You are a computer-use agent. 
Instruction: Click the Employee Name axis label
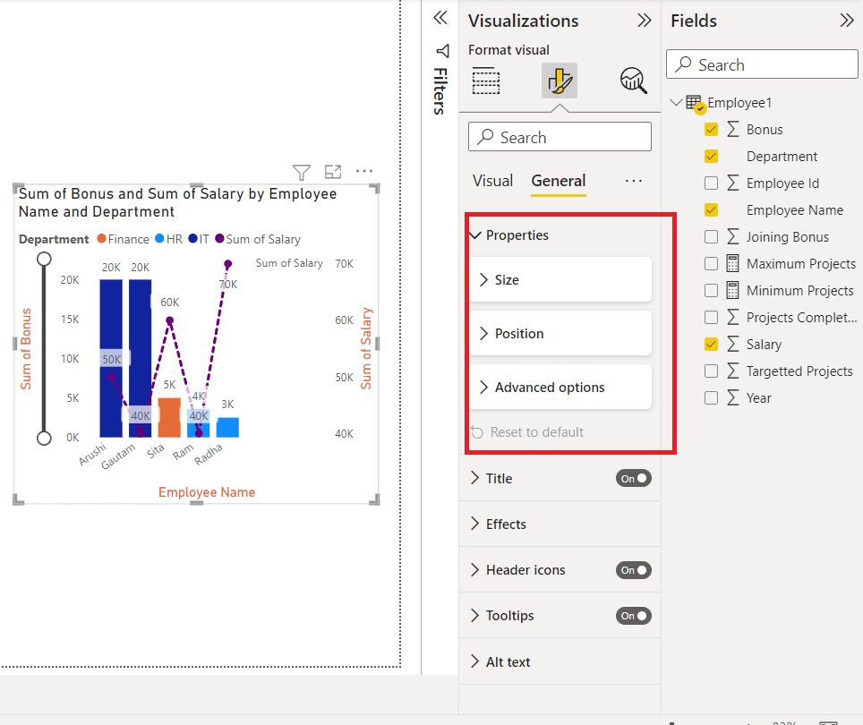click(x=207, y=492)
